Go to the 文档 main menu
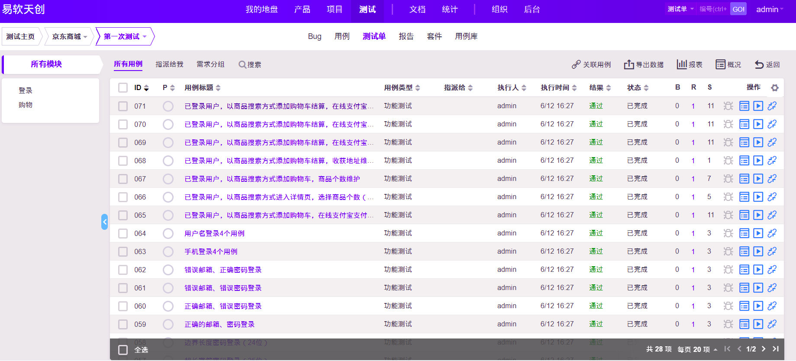 click(x=418, y=10)
